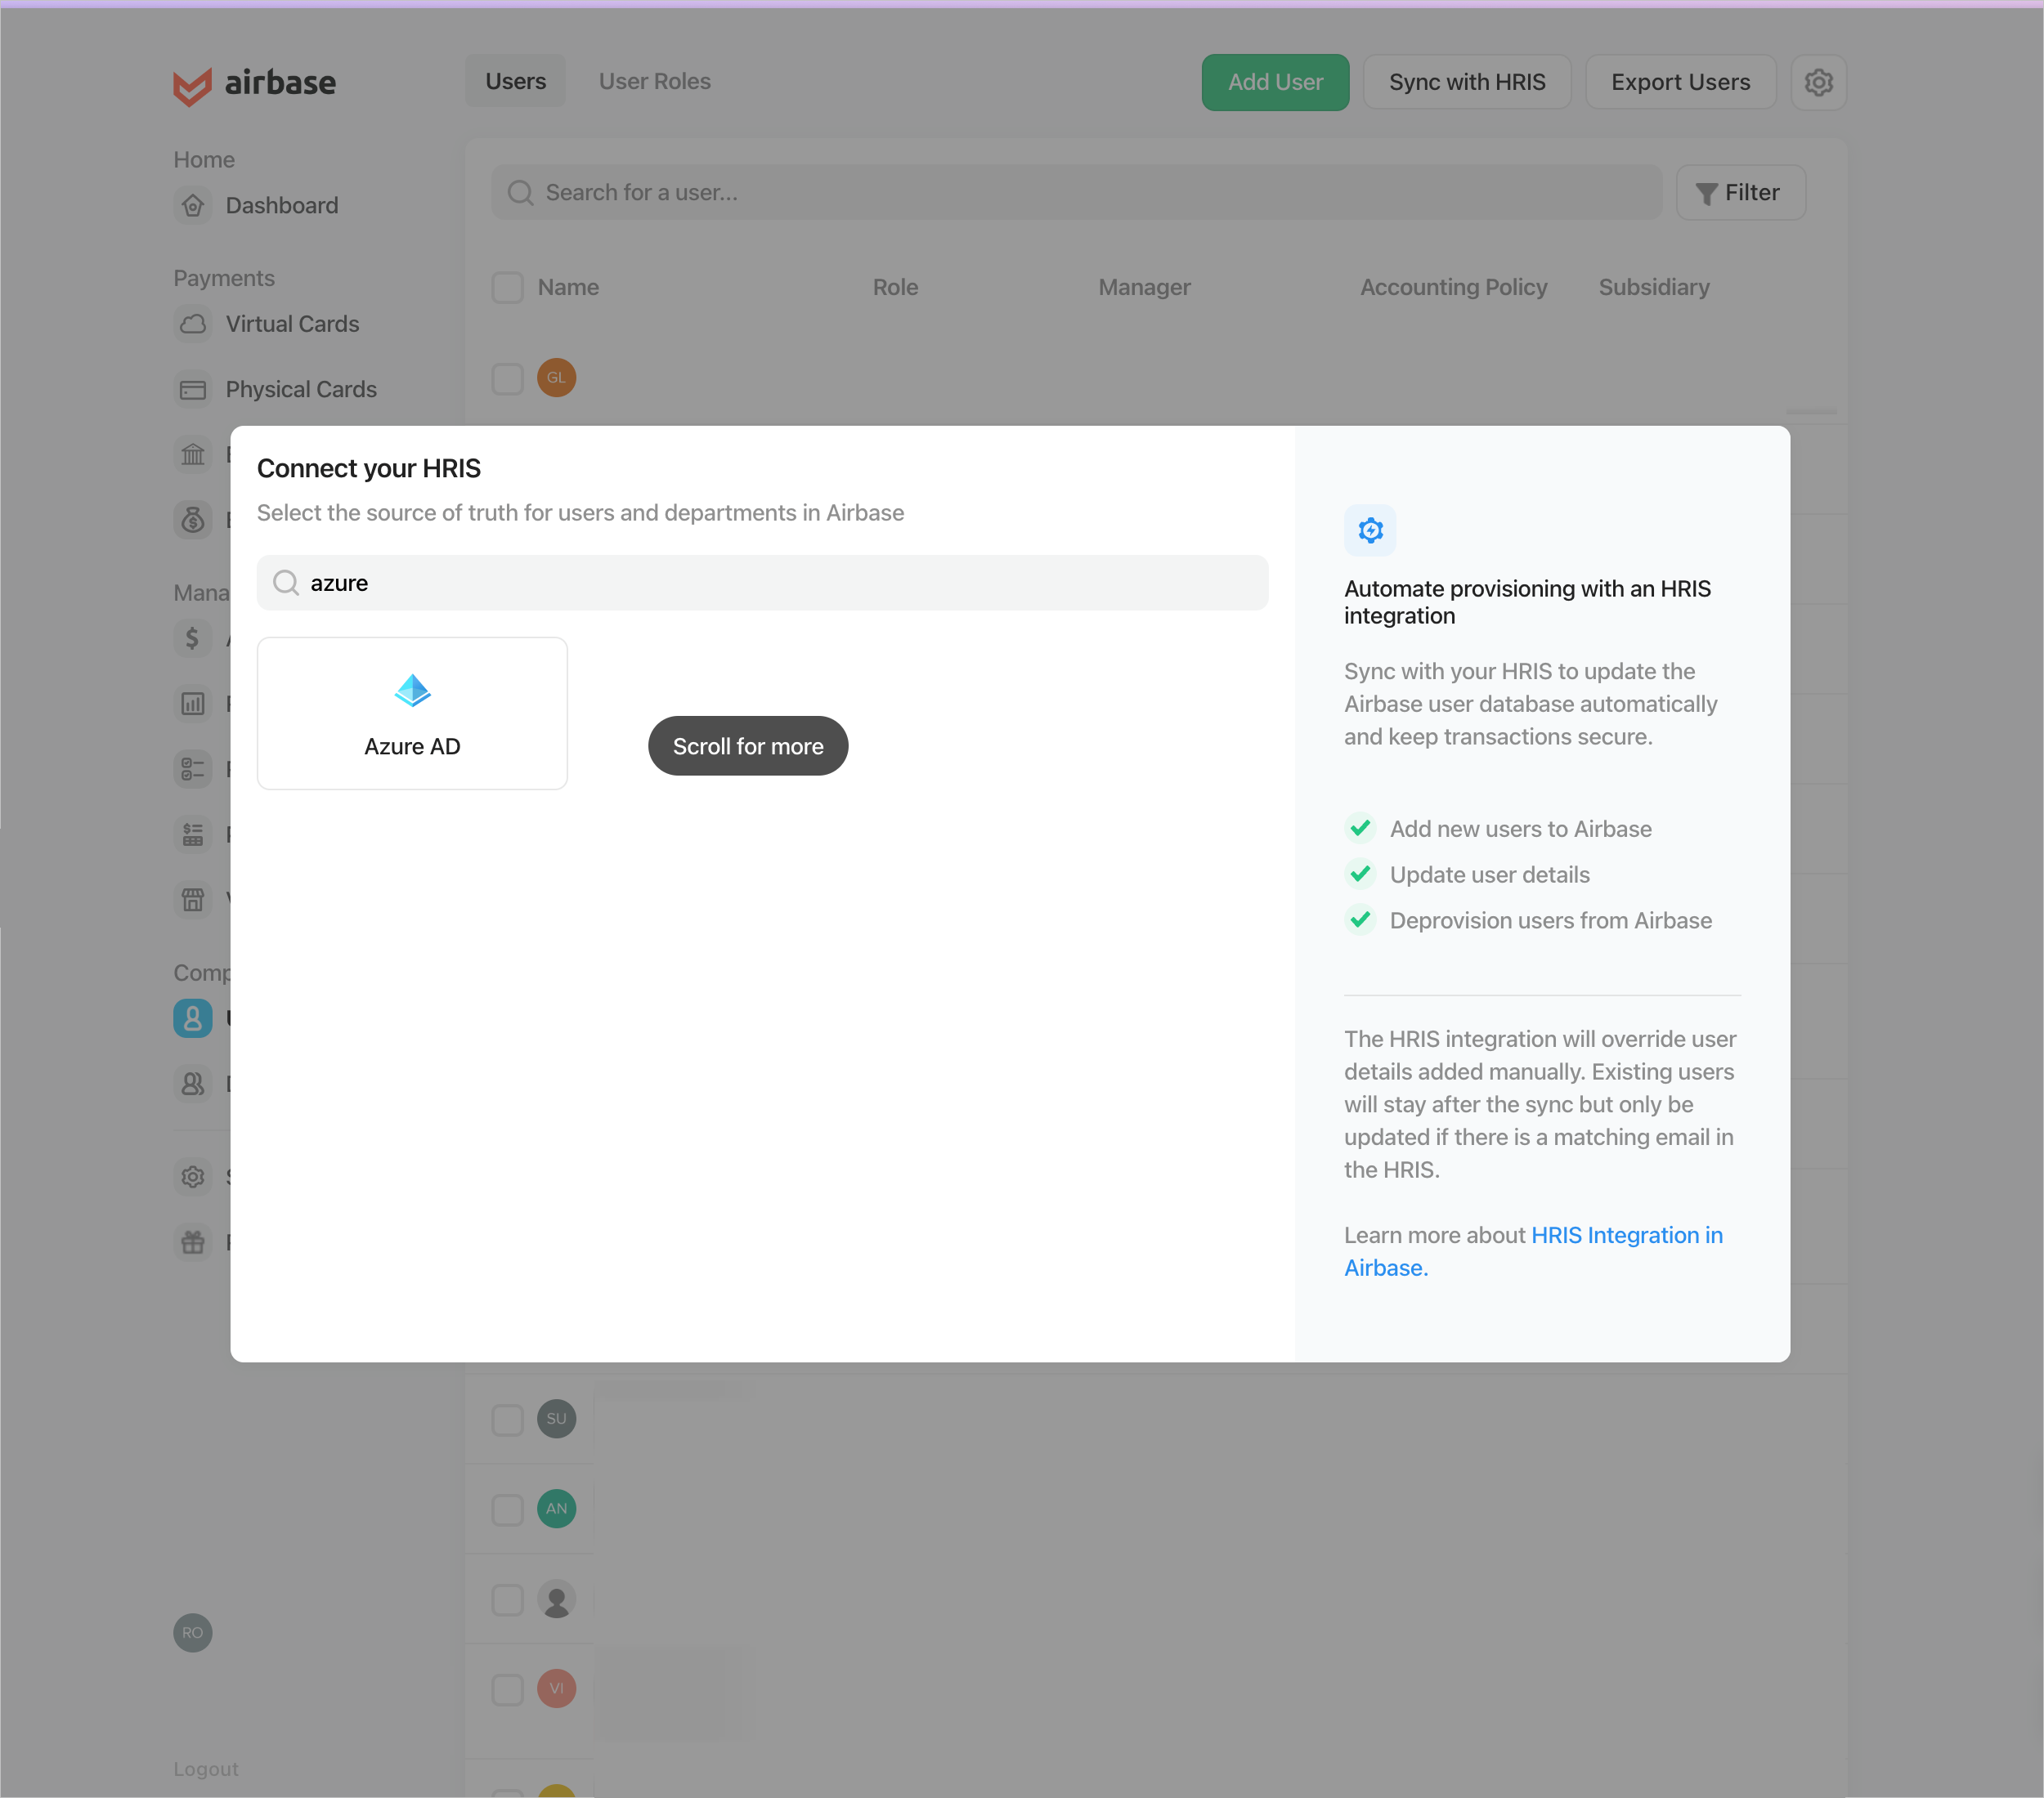Switch to the Users tab
2044x1798 pixels.
click(516, 80)
